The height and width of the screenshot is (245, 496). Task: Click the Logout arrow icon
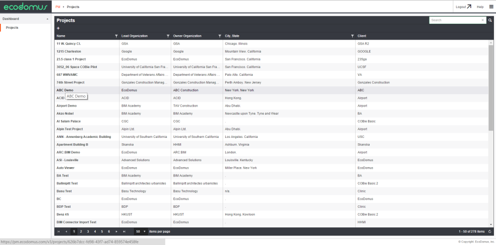[x=469, y=6]
